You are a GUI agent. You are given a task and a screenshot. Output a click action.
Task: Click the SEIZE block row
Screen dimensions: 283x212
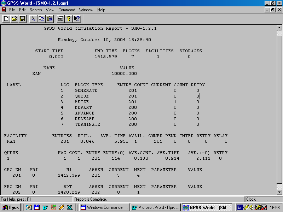(x=130, y=102)
